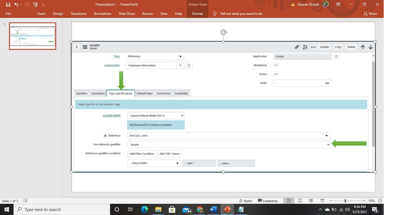The image size is (400, 215).
Task: Click the Catalog item search magnifier icon
Action: point(181,65)
